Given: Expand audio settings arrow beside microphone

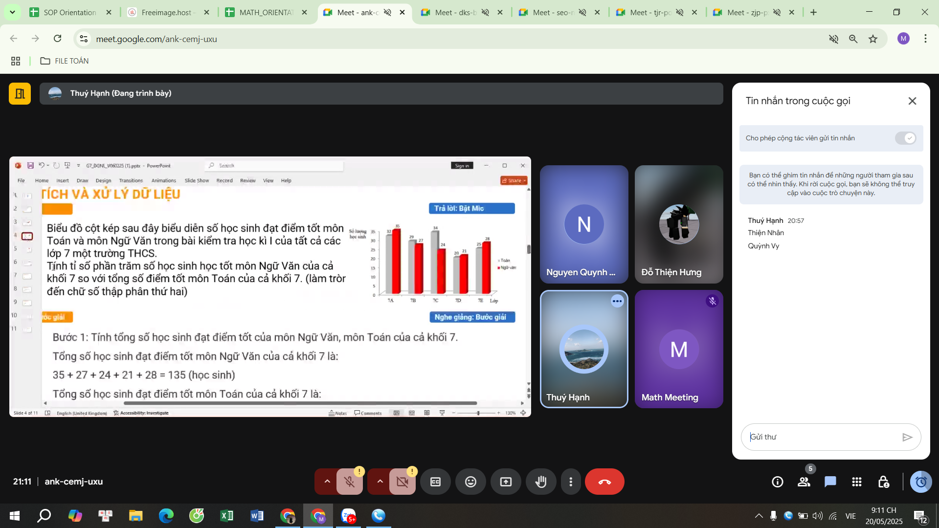Looking at the screenshot, I should [x=327, y=482].
